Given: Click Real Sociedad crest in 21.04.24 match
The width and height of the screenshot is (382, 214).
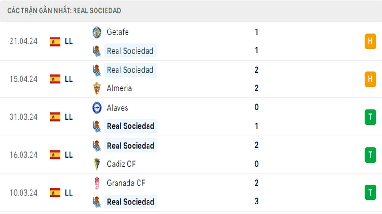Looking at the screenshot, I should [x=97, y=51].
